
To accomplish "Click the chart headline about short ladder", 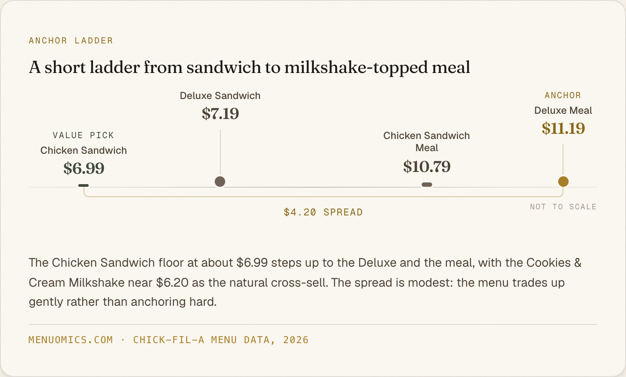I will coord(250,67).
